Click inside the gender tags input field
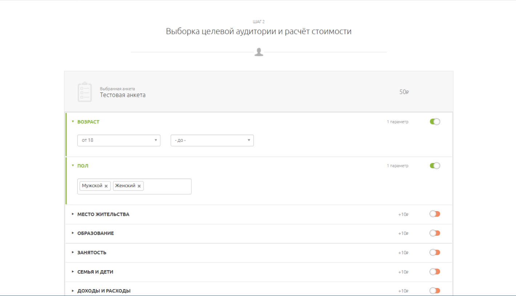This screenshot has width=516, height=296. [167, 186]
